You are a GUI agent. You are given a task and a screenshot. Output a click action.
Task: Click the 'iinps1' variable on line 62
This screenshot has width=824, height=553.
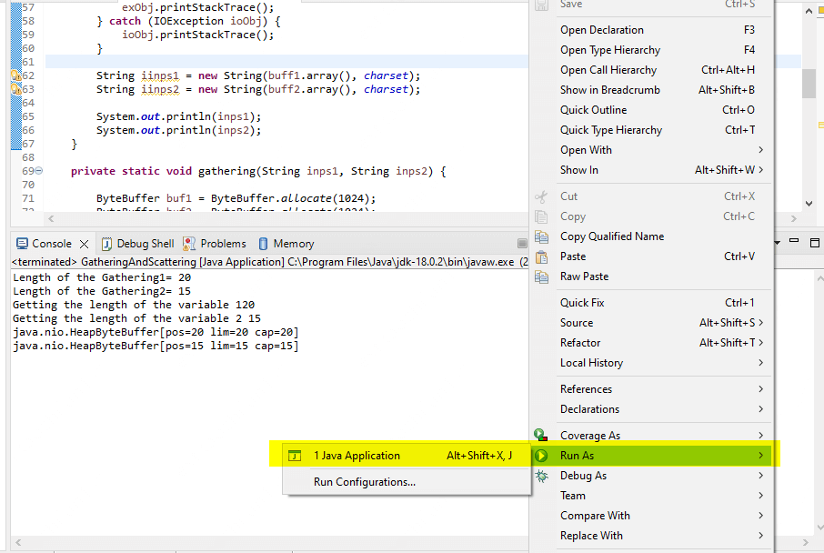point(160,75)
